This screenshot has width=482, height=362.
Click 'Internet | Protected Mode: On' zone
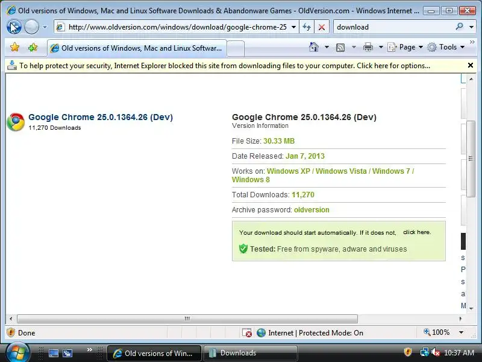point(316,333)
